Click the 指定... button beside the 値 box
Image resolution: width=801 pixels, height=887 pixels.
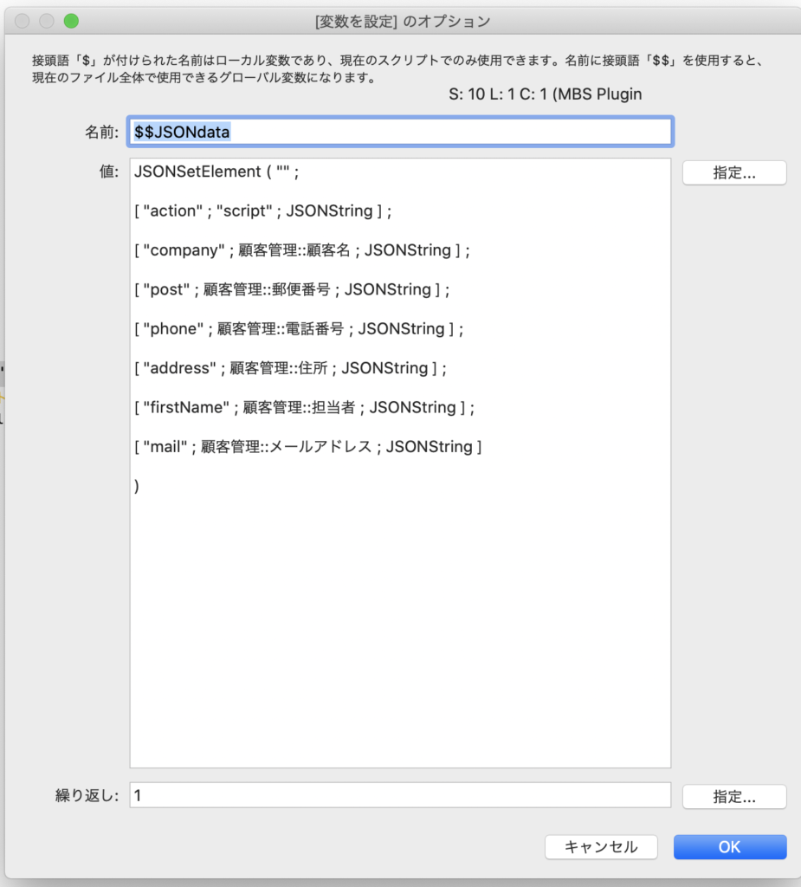coord(733,172)
